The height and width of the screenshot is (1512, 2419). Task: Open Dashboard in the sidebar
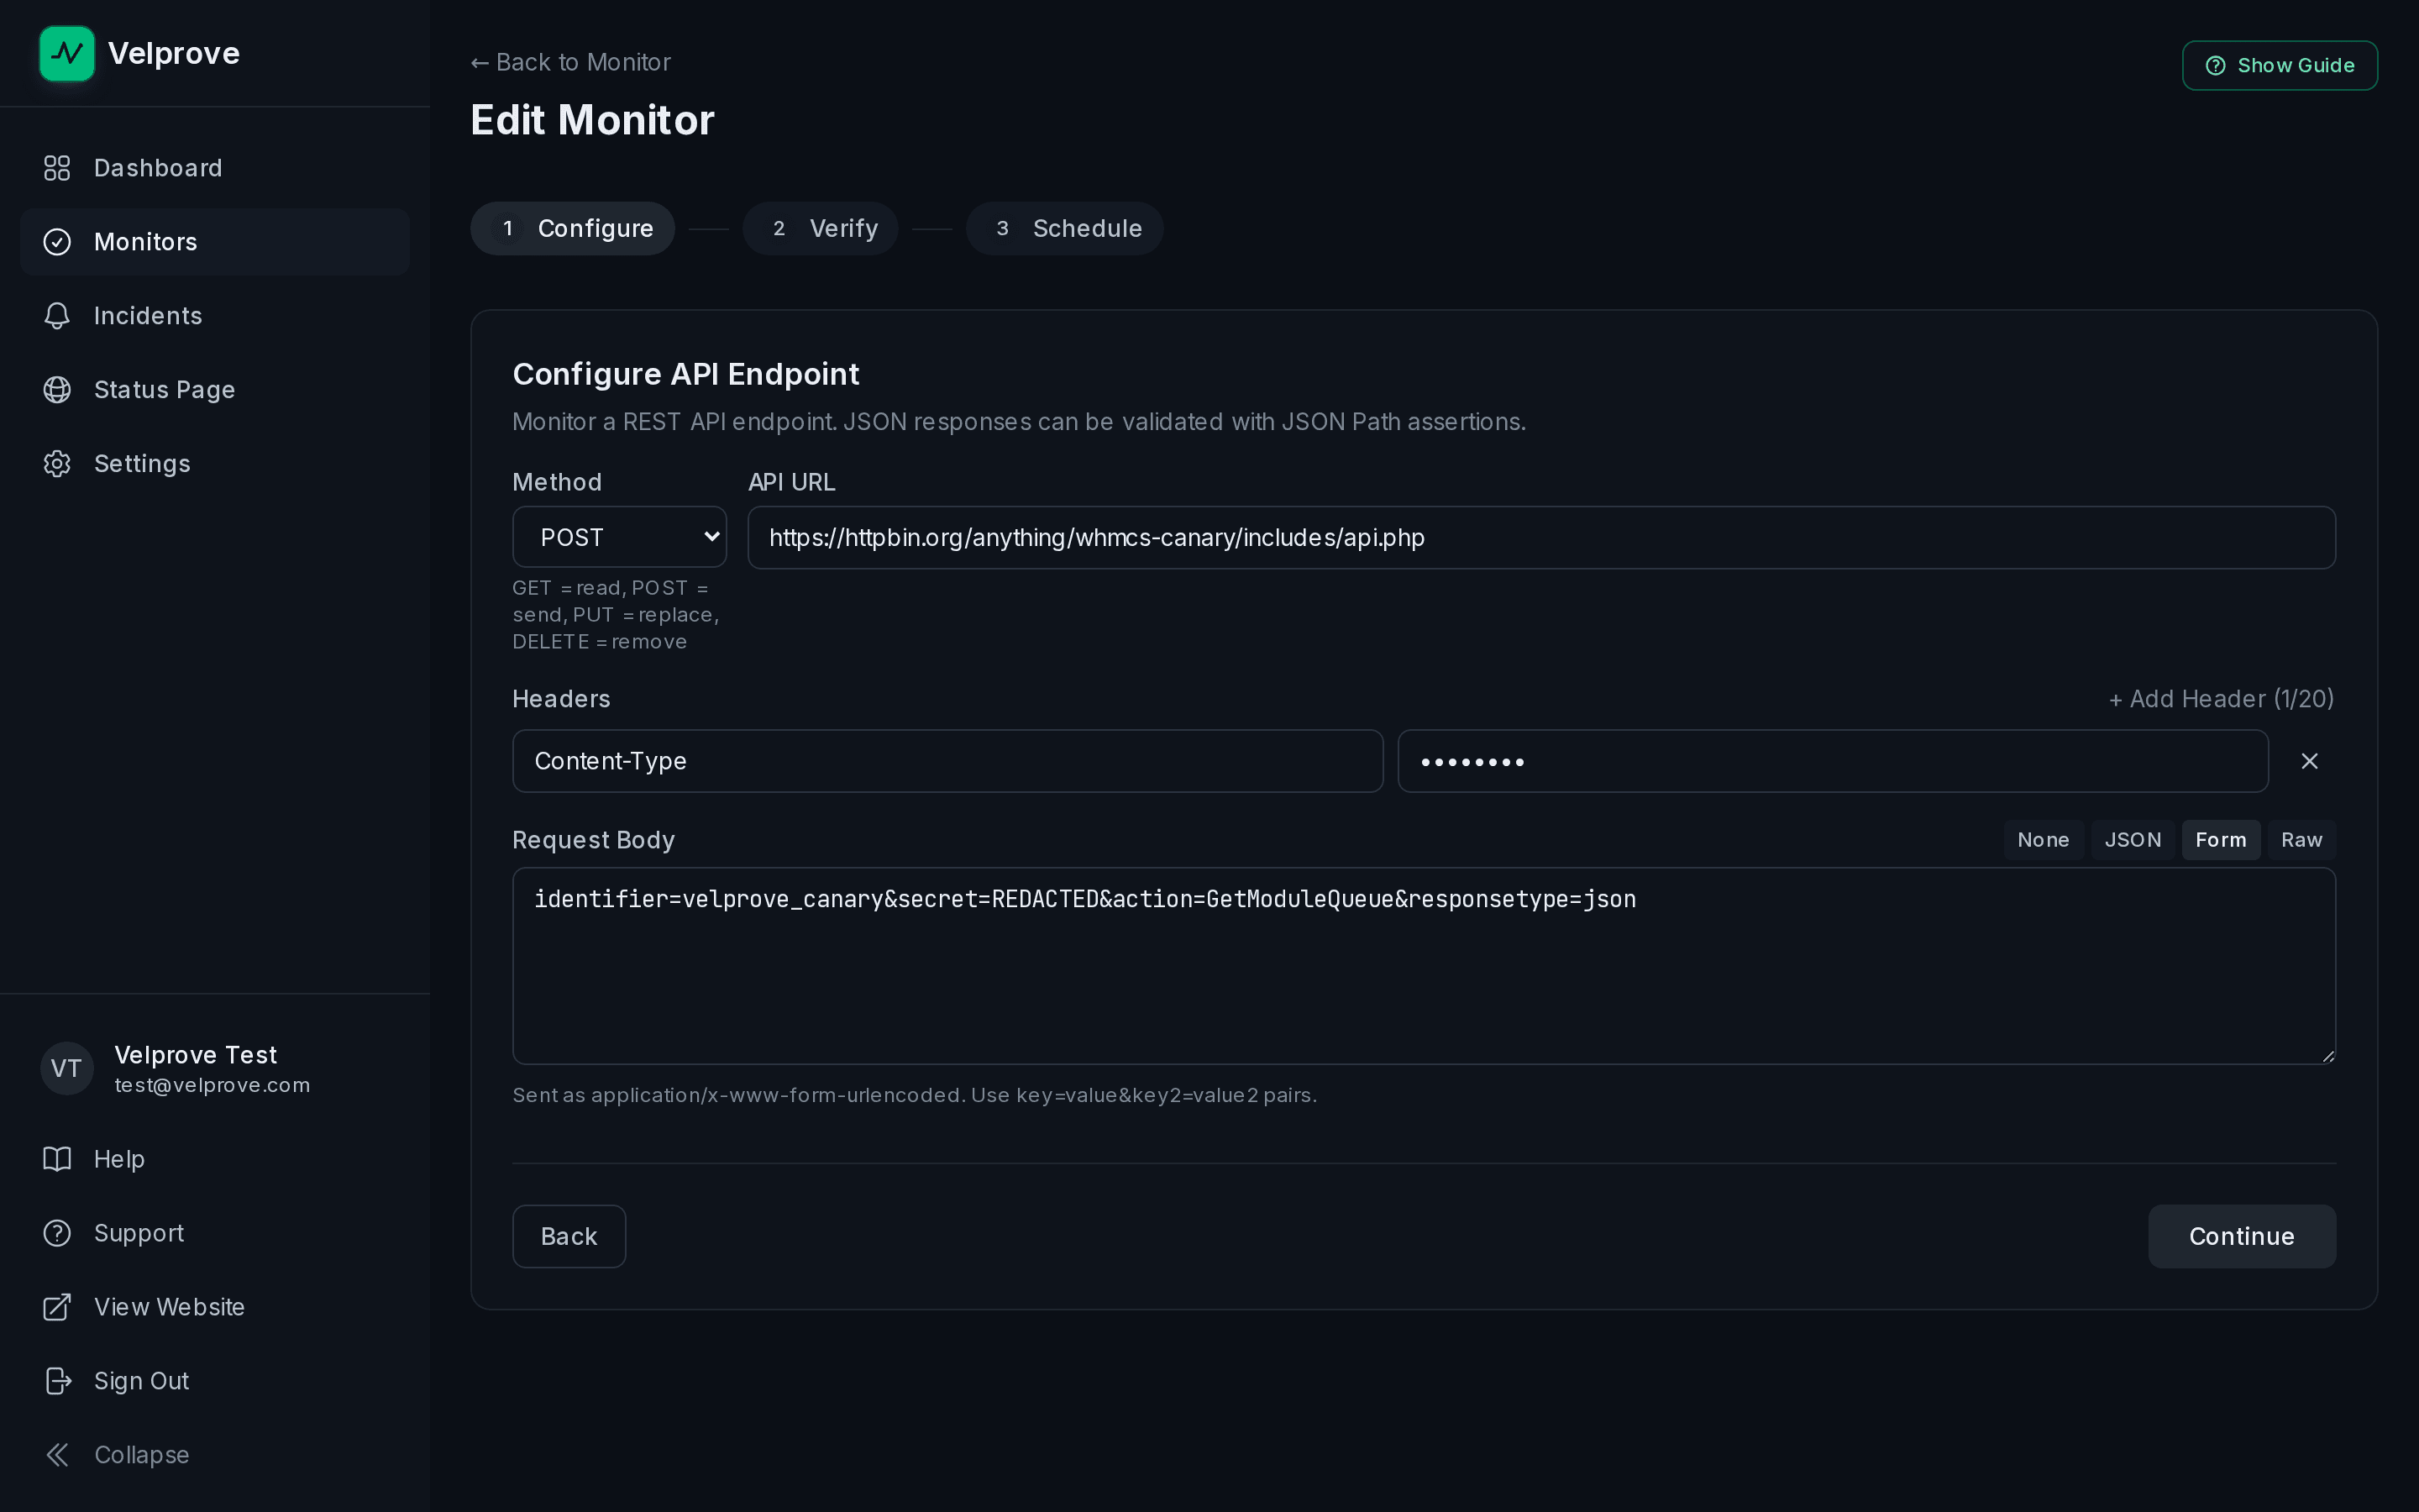pyautogui.click(x=215, y=168)
